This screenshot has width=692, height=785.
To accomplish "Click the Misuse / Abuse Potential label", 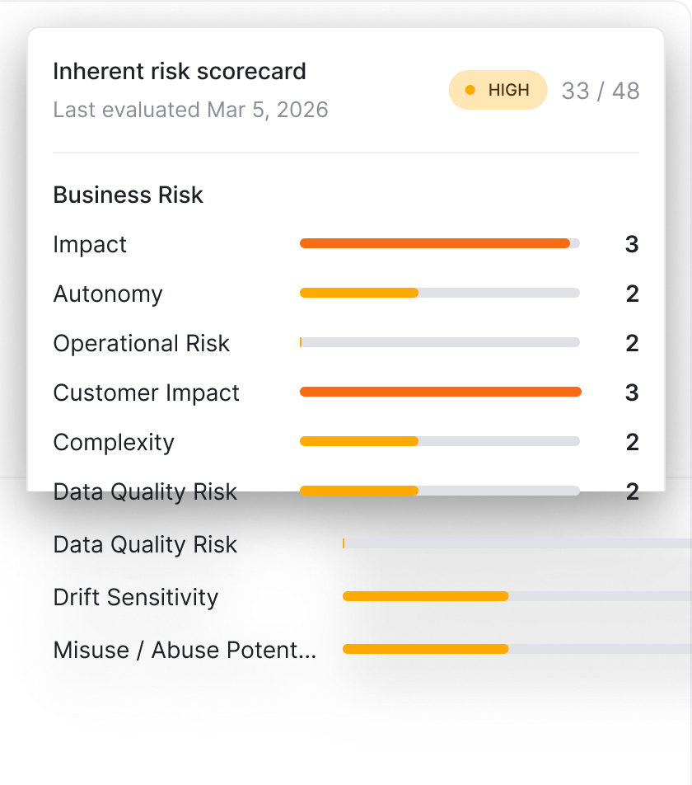I will point(185,650).
